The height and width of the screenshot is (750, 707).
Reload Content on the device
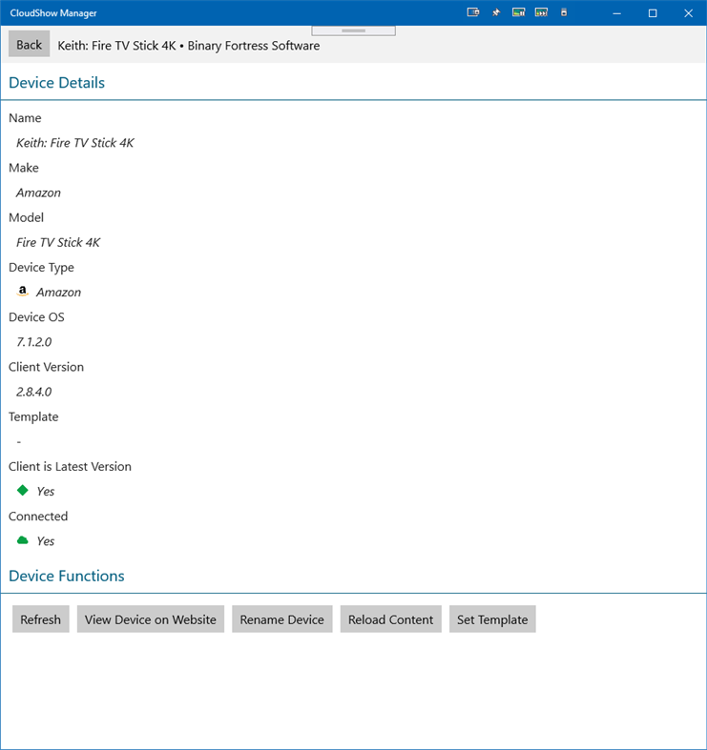(391, 618)
